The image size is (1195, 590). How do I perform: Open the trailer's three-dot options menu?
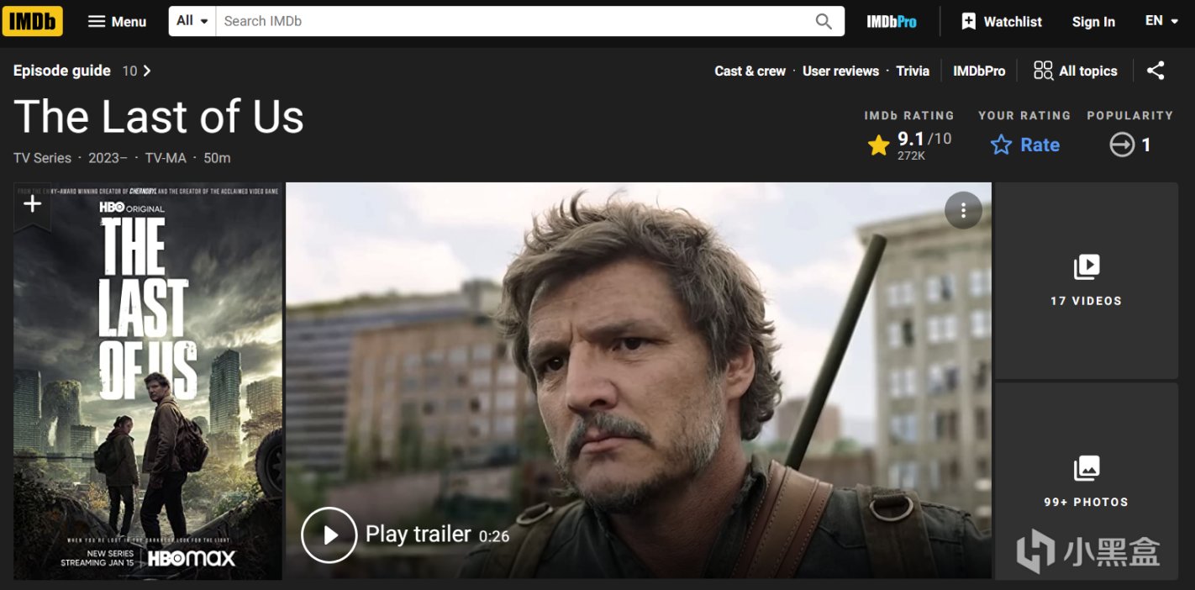[x=963, y=210]
